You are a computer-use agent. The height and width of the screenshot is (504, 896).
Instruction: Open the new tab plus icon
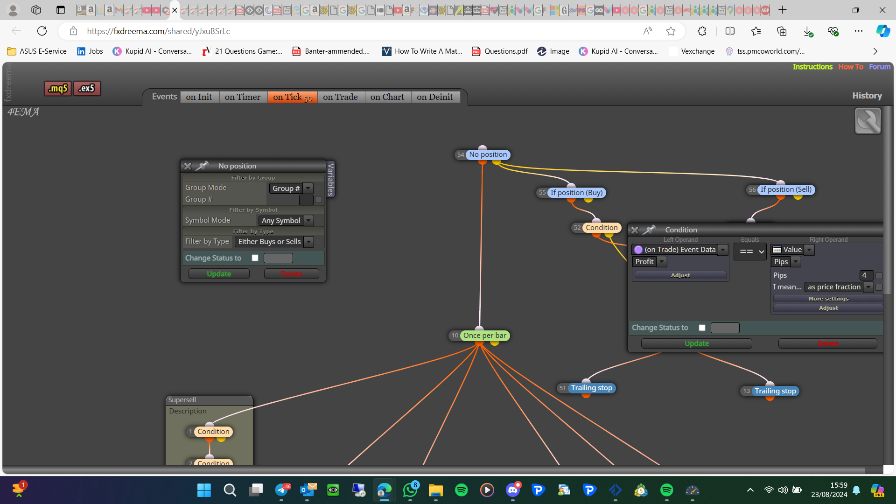(783, 10)
